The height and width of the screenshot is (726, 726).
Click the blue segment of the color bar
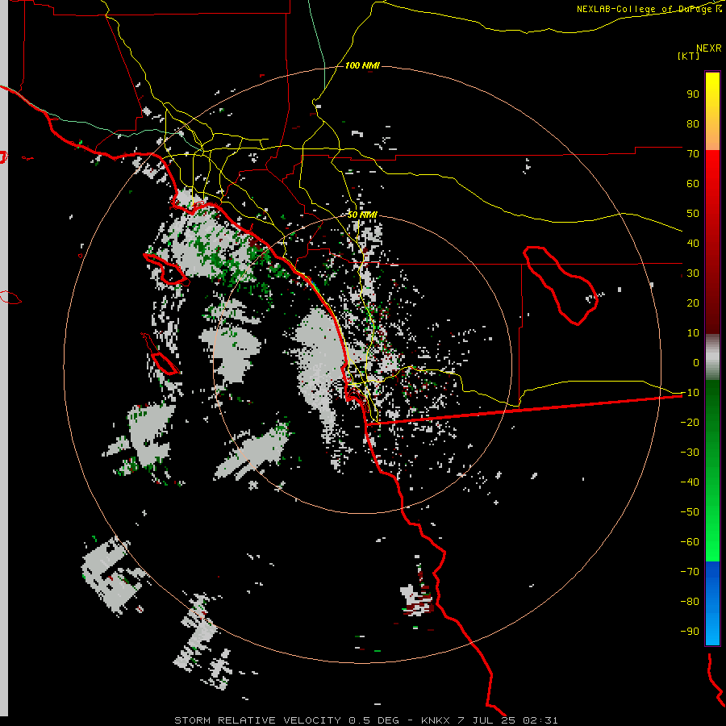pos(712,603)
